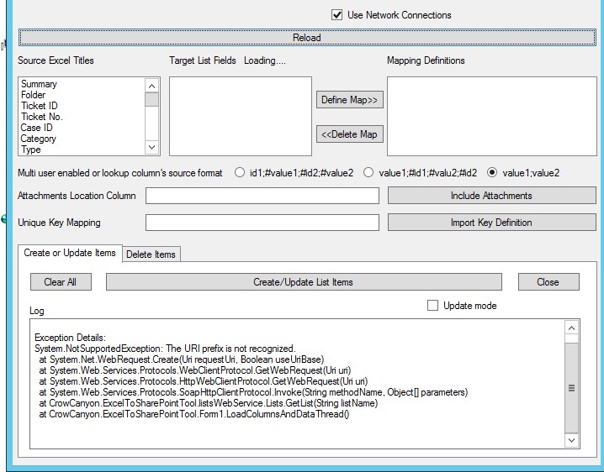Click the <<Delete Map button
This screenshot has width=604, height=472.
[350, 134]
